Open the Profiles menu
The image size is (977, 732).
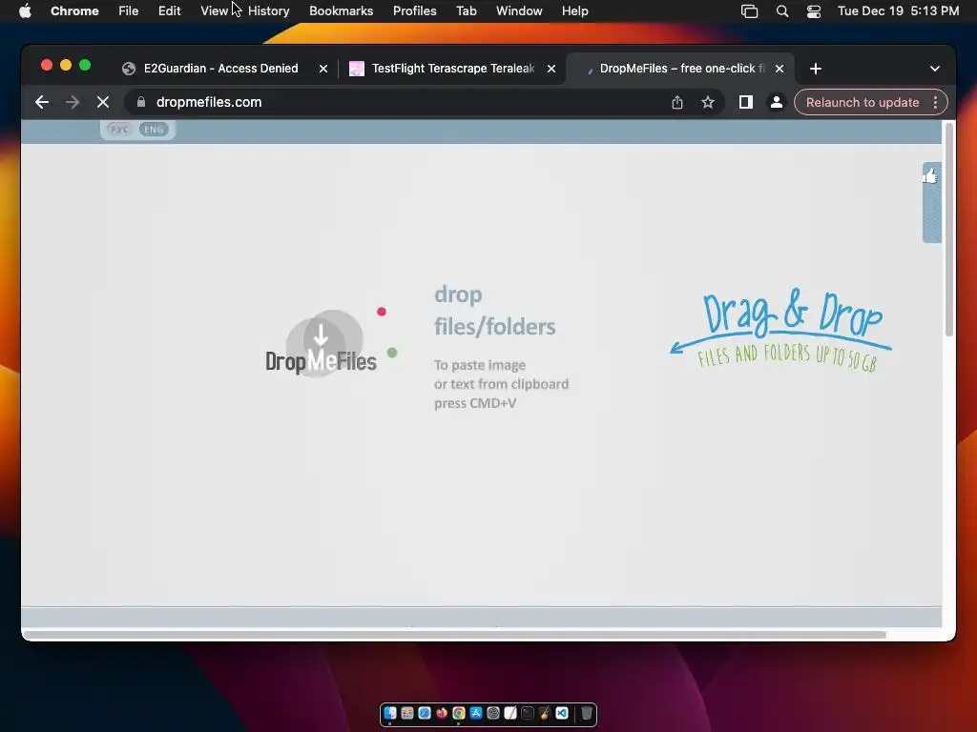pyautogui.click(x=414, y=10)
